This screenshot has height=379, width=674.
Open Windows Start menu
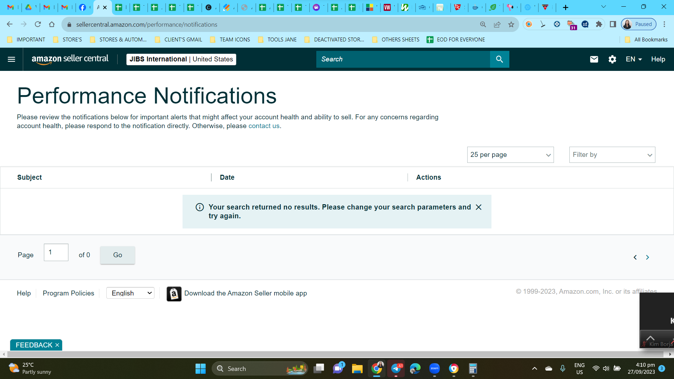coord(200,368)
